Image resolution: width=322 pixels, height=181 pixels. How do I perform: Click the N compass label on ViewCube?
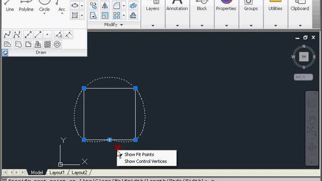click(x=304, y=46)
